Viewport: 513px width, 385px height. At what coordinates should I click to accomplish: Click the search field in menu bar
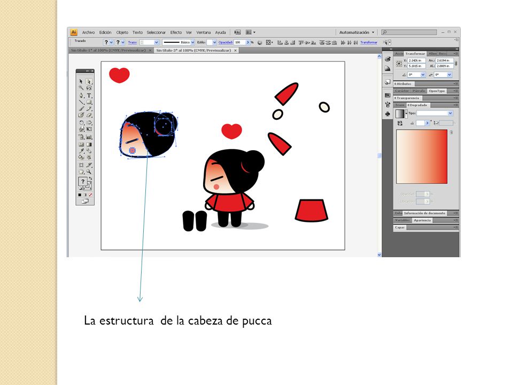tap(409, 32)
